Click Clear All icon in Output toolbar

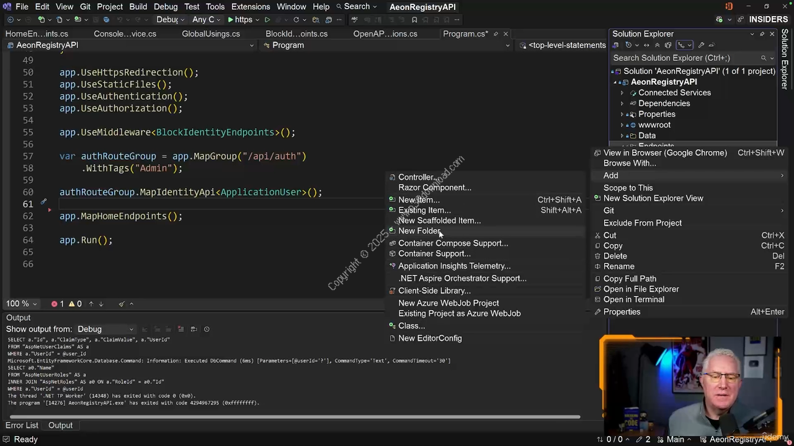point(181,329)
